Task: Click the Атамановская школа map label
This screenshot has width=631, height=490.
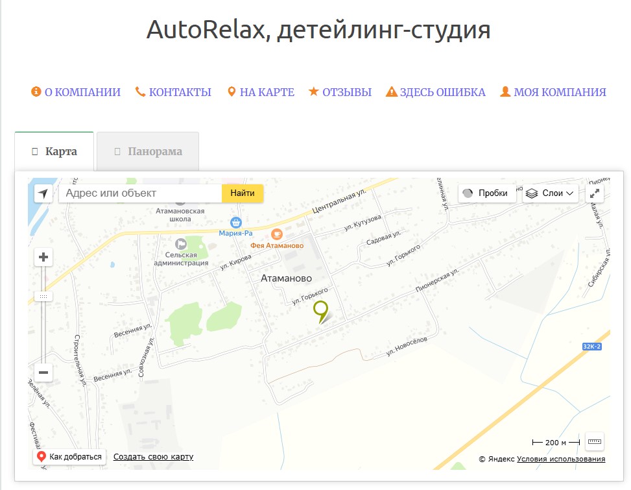Action: (180, 215)
